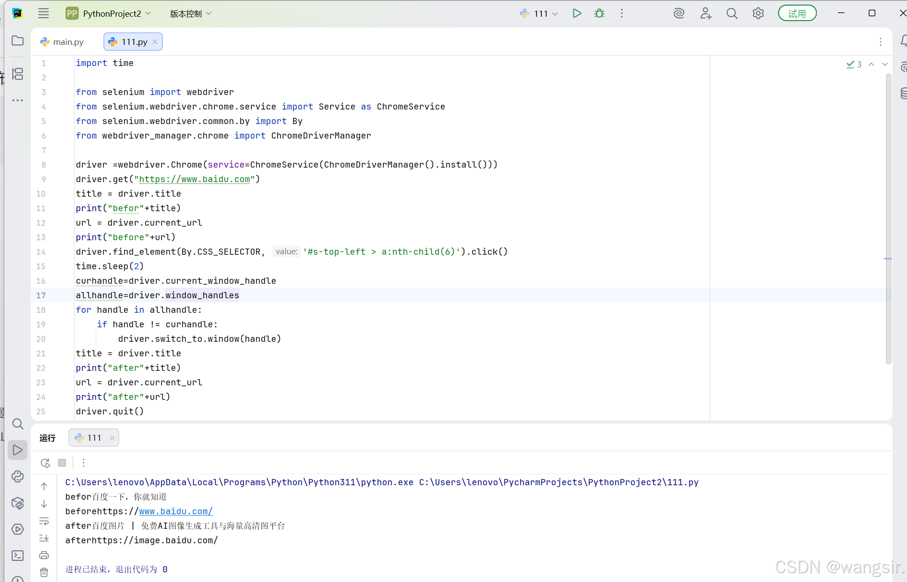Open www.baidu.com link in console output
Image resolution: width=907 pixels, height=582 pixels.
pos(176,511)
